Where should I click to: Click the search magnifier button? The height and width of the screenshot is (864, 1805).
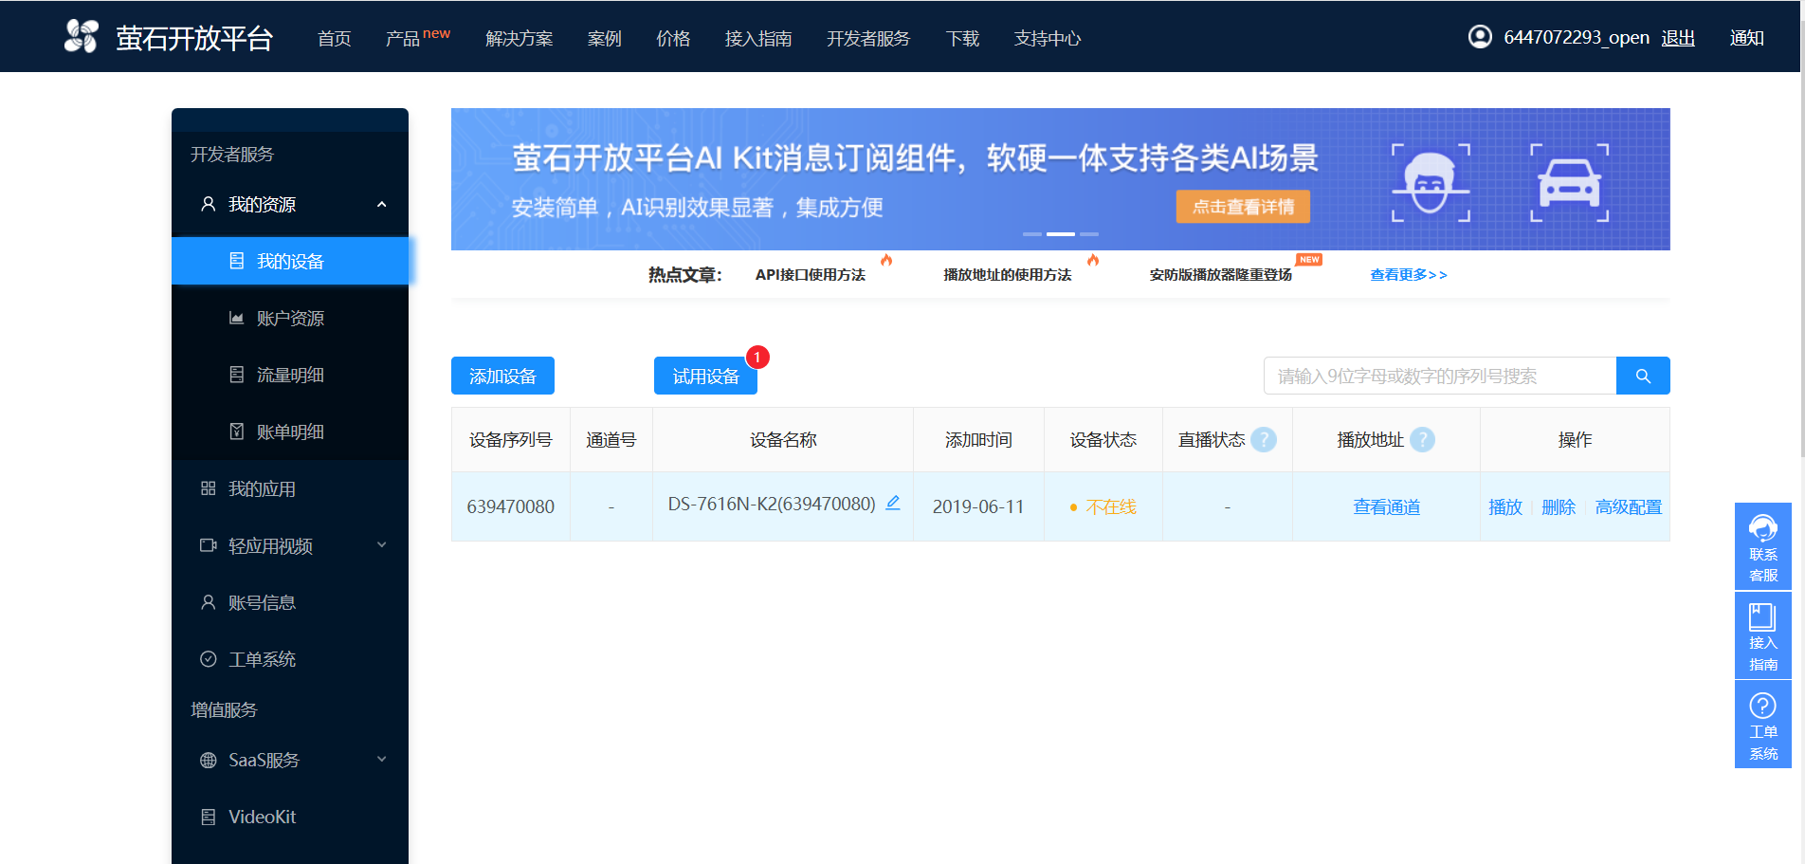[x=1643, y=376]
